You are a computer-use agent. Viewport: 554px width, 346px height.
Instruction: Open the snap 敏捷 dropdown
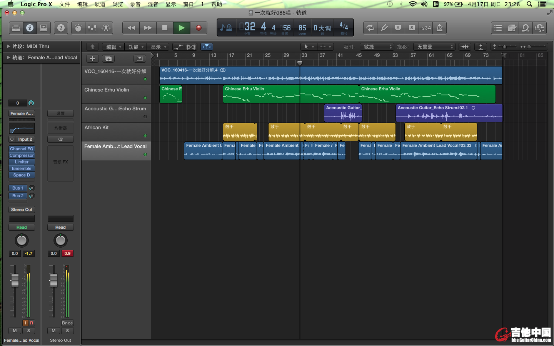377,47
